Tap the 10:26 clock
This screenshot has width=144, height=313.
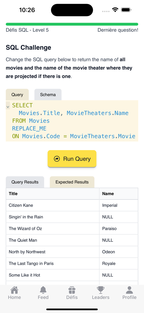click(27, 10)
